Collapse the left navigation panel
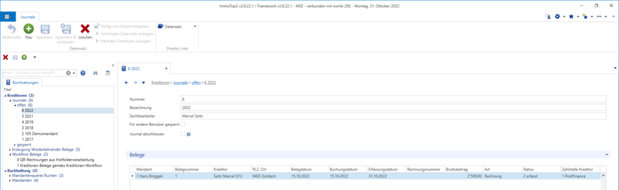Image resolution: width=619 pixels, height=190 pixels. click(112, 65)
